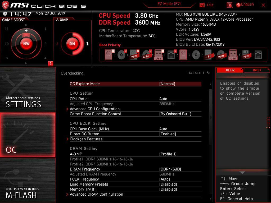Open A-XMP Profile 1 value dropdown

168,154
